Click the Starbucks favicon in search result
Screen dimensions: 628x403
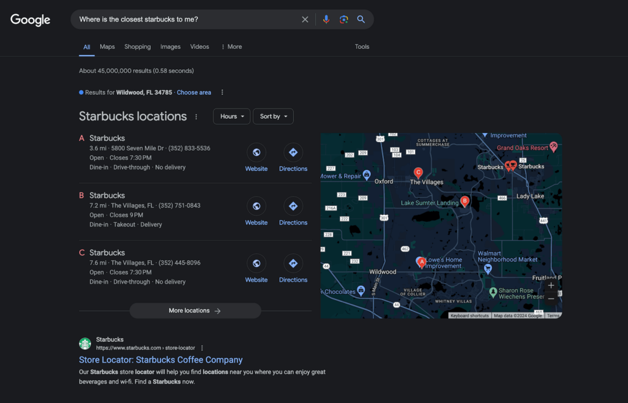85,344
